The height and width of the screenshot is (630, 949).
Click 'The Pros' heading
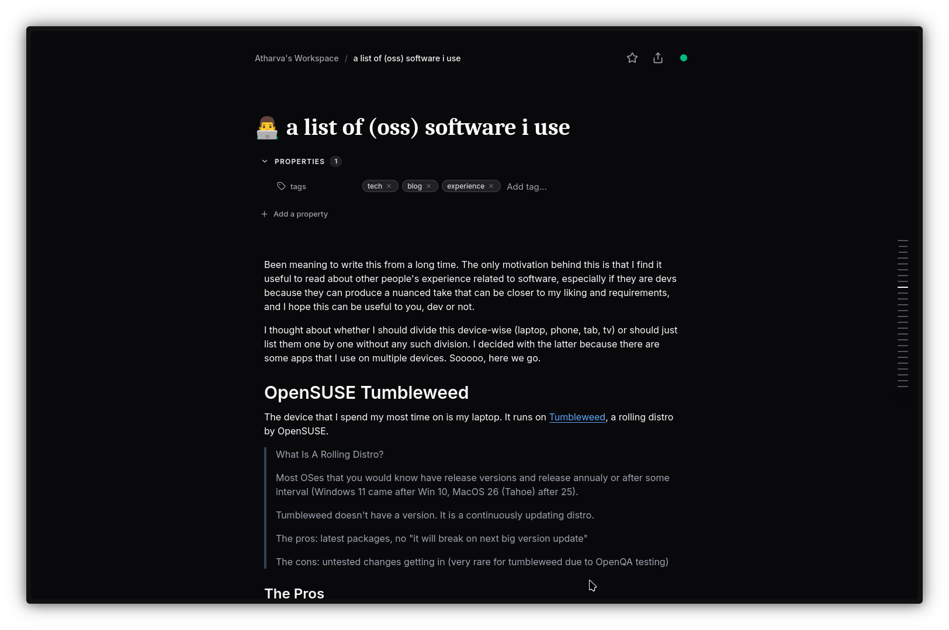coord(294,593)
